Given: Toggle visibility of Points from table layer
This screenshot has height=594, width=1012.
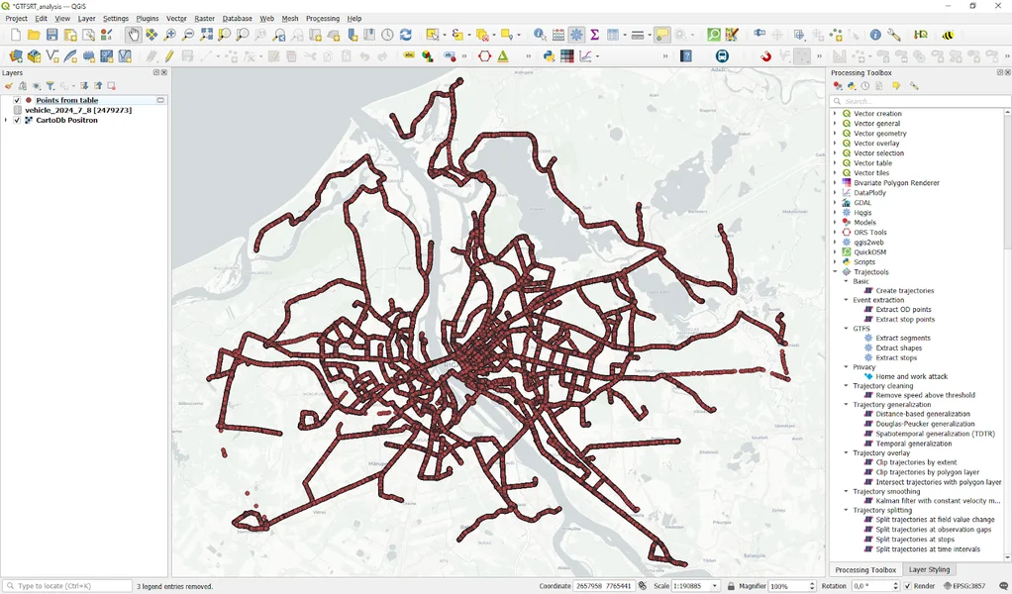Looking at the screenshot, I should [x=17, y=100].
